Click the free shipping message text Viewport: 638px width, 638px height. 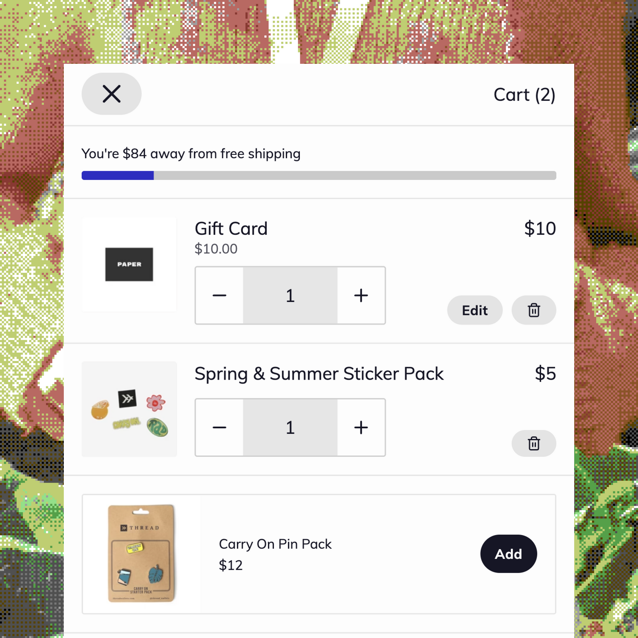coord(191,154)
